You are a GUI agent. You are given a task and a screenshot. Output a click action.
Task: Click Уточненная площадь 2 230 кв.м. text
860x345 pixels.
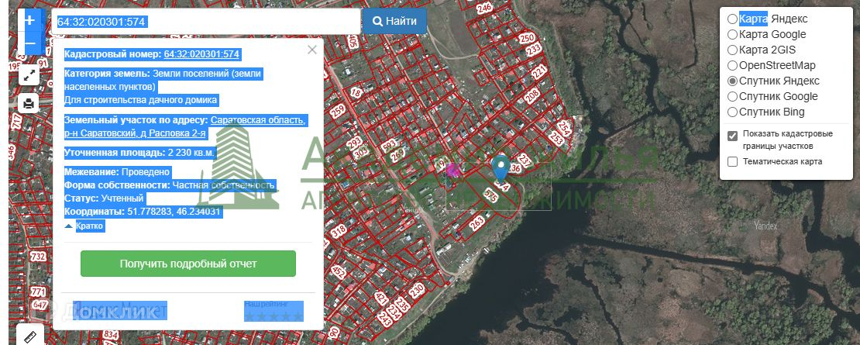(x=140, y=153)
